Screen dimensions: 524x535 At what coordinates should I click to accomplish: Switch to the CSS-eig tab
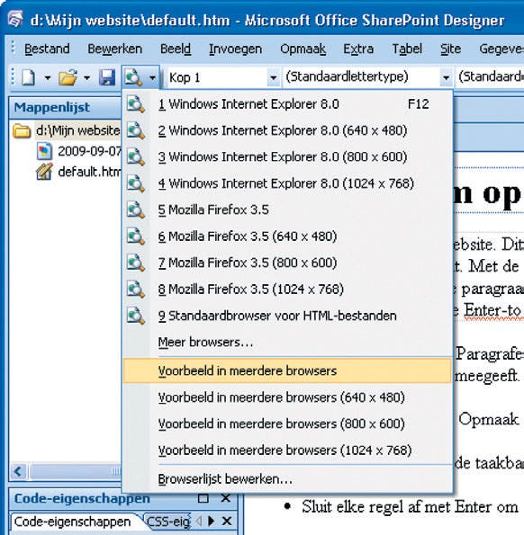167,522
